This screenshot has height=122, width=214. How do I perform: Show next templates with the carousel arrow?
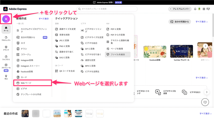(205, 46)
